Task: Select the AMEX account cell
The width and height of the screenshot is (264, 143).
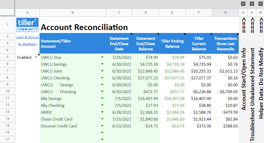Action: 73,112
